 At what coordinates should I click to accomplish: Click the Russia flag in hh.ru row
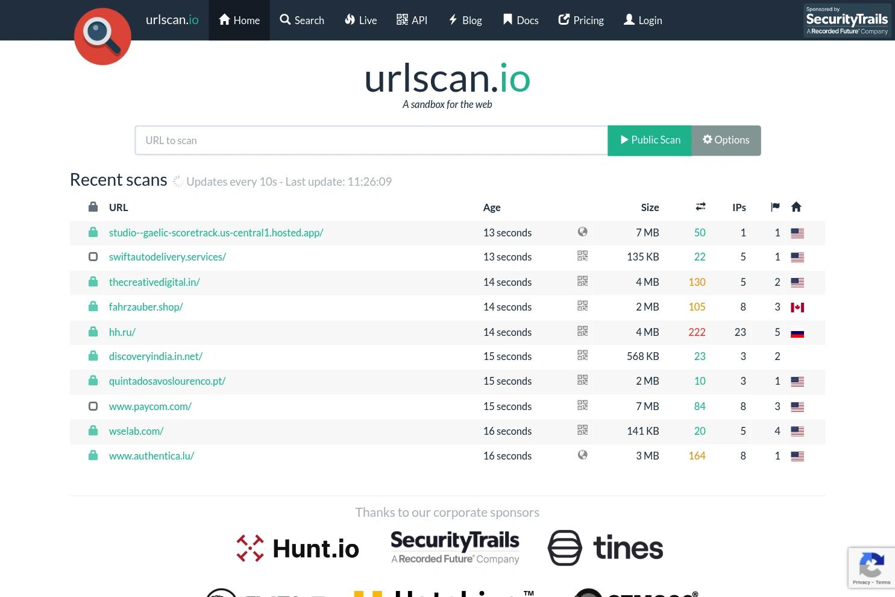[797, 333]
